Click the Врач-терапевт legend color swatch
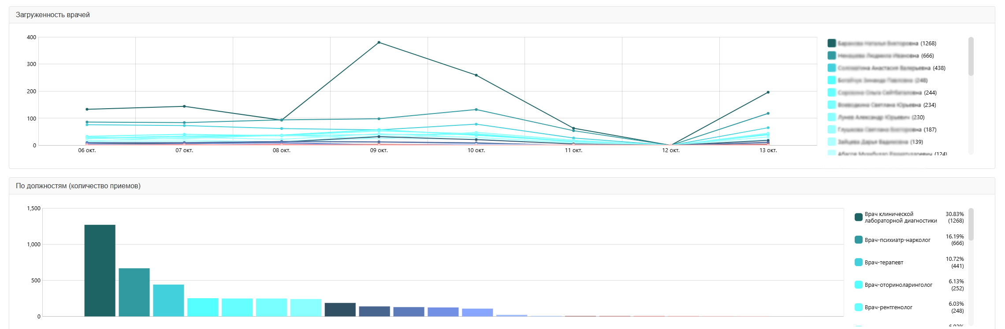This screenshot has height=329, width=1005. 858,262
